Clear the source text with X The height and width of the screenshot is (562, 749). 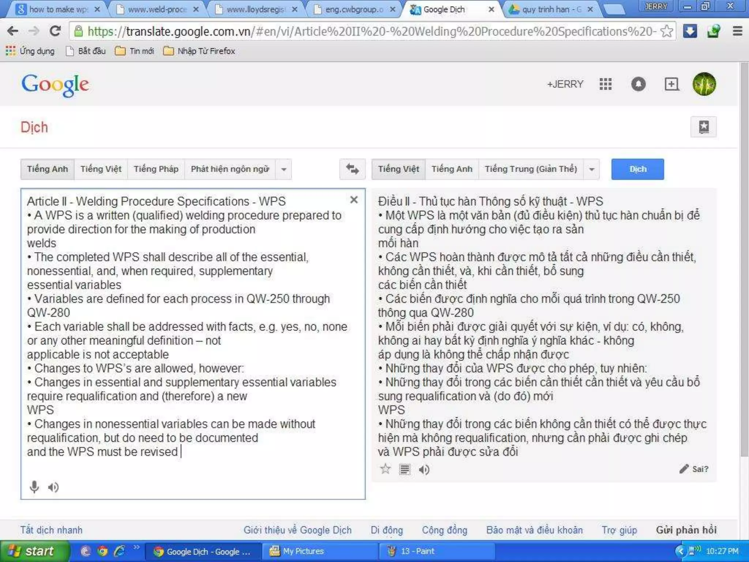tap(354, 200)
